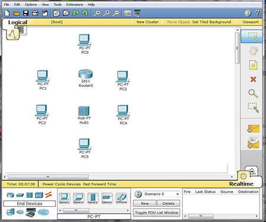Select the Delete tool red X
The image size is (266, 222).
click(x=253, y=79)
